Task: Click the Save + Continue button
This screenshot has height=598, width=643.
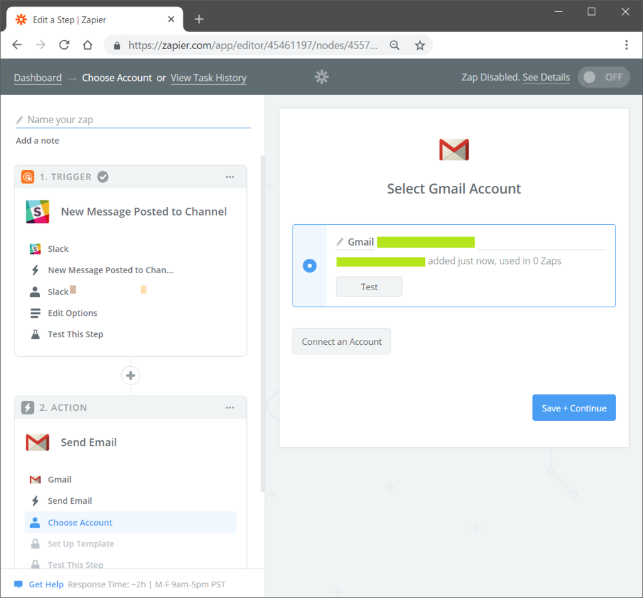Action: [574, 408]
